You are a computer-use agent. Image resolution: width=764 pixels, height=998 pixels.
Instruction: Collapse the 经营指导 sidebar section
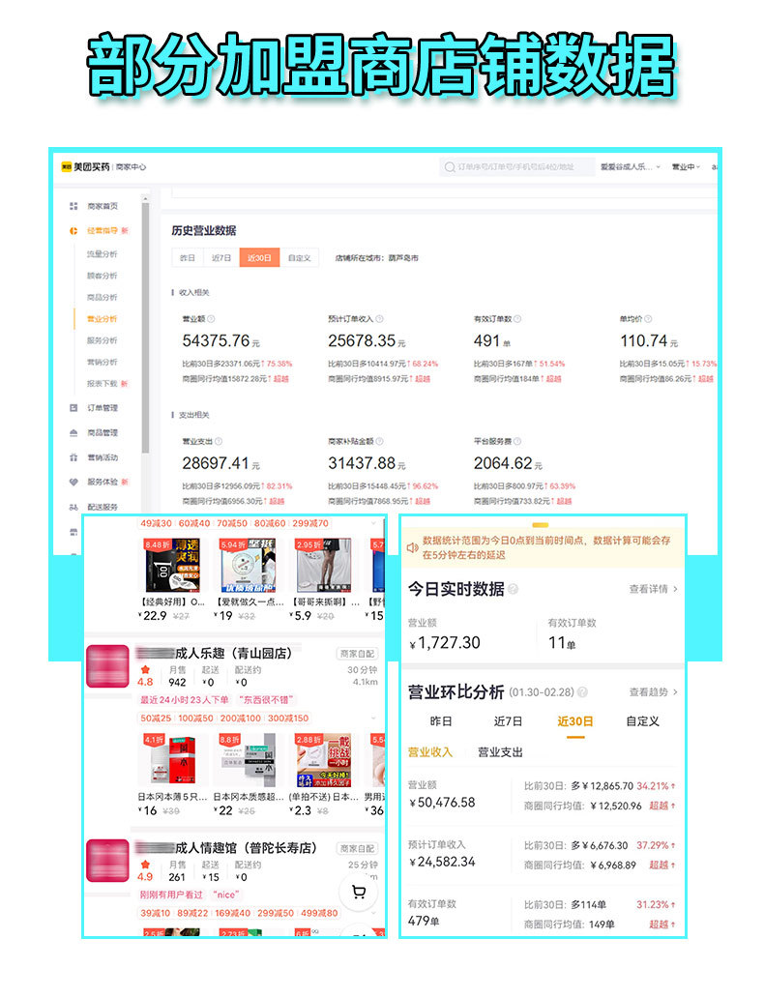tap(103, 230)
